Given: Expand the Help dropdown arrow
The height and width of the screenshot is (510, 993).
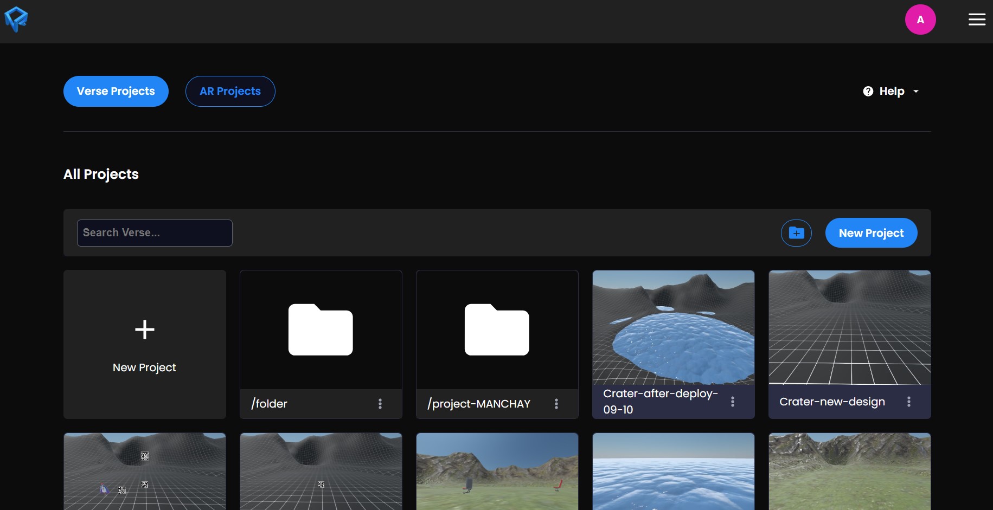Looking at the screenshot, I should pos(916,92).
